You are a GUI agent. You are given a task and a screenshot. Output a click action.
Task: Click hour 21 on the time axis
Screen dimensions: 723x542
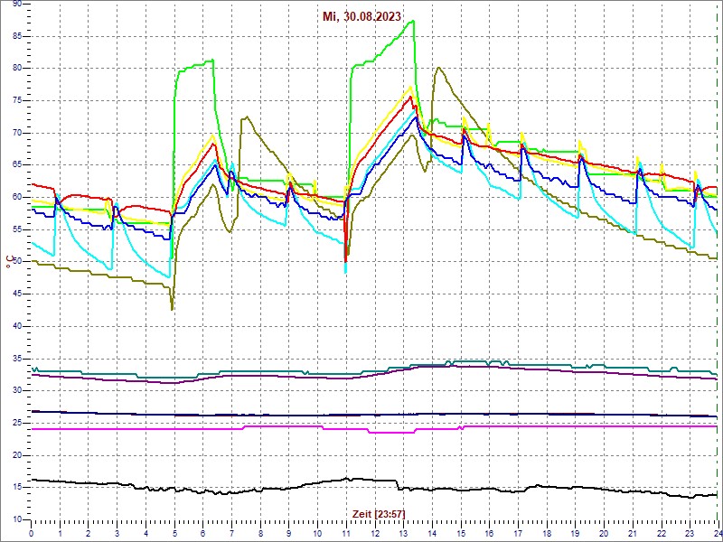(632, 531)
